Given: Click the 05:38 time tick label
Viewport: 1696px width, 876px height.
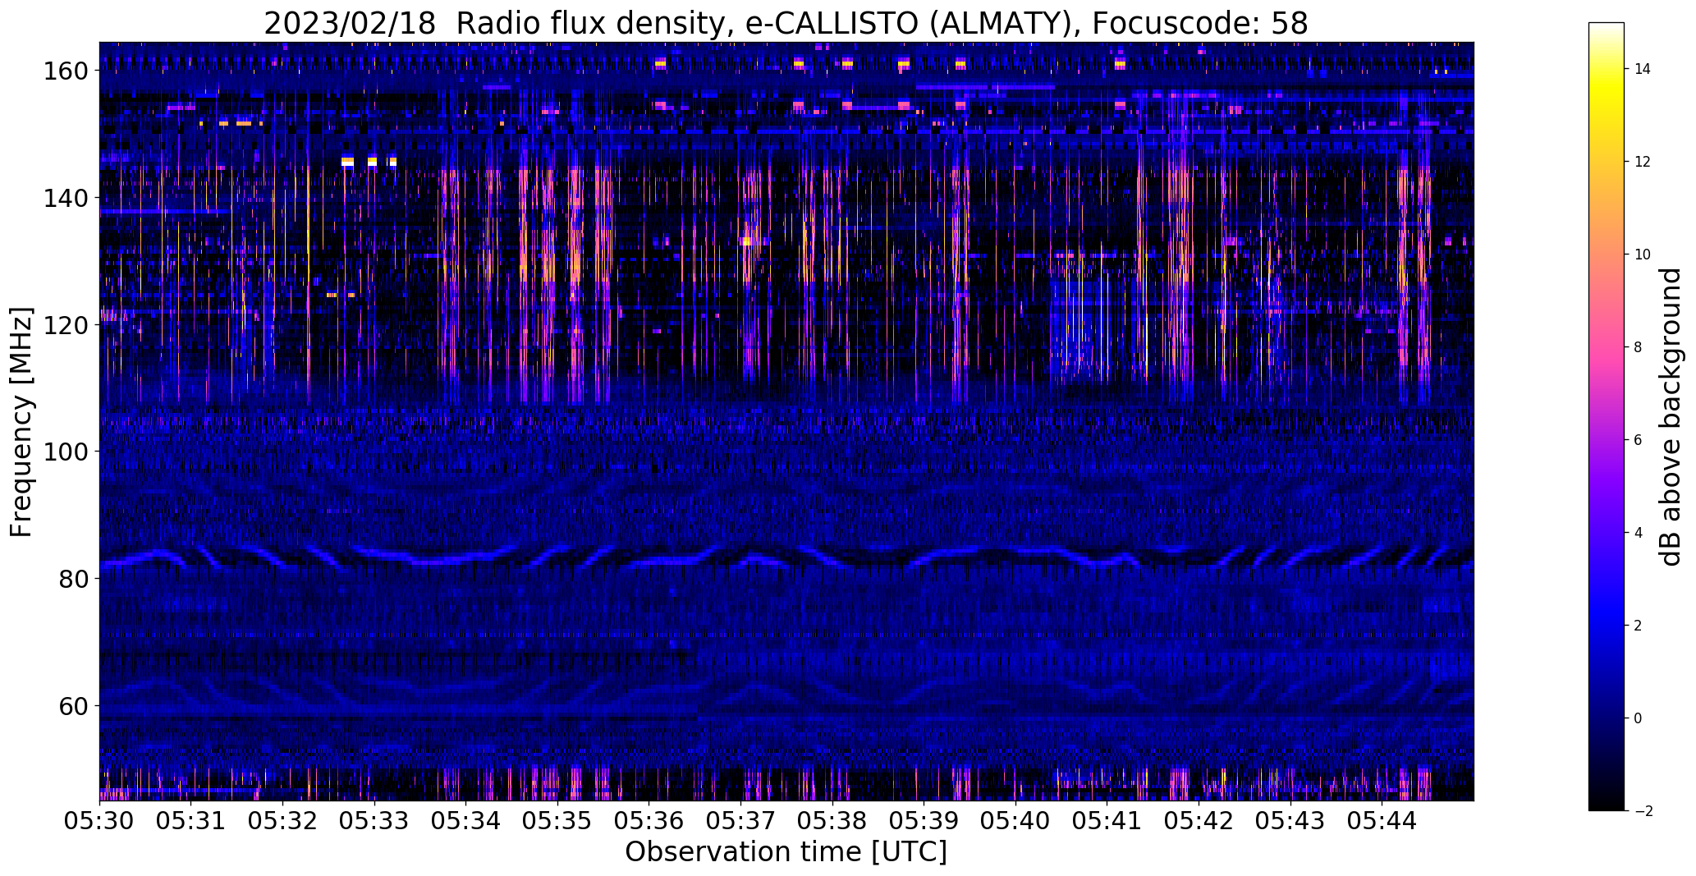Looking at the screenshot, I should [832, 821].
